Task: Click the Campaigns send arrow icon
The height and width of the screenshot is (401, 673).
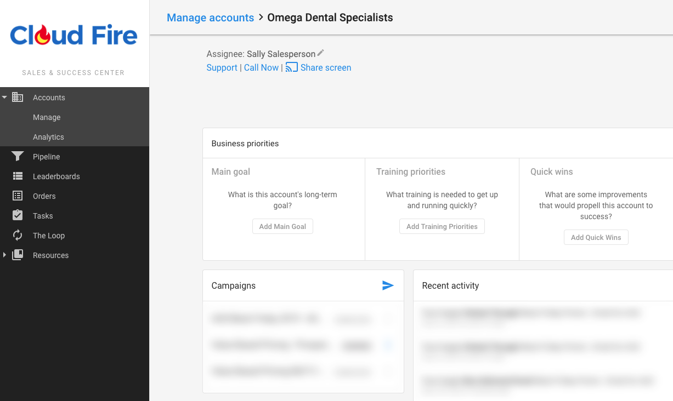Action: pos(388,285)
